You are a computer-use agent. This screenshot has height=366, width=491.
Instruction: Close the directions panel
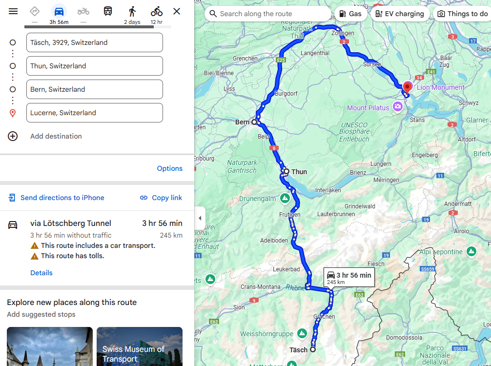[177, 12]
